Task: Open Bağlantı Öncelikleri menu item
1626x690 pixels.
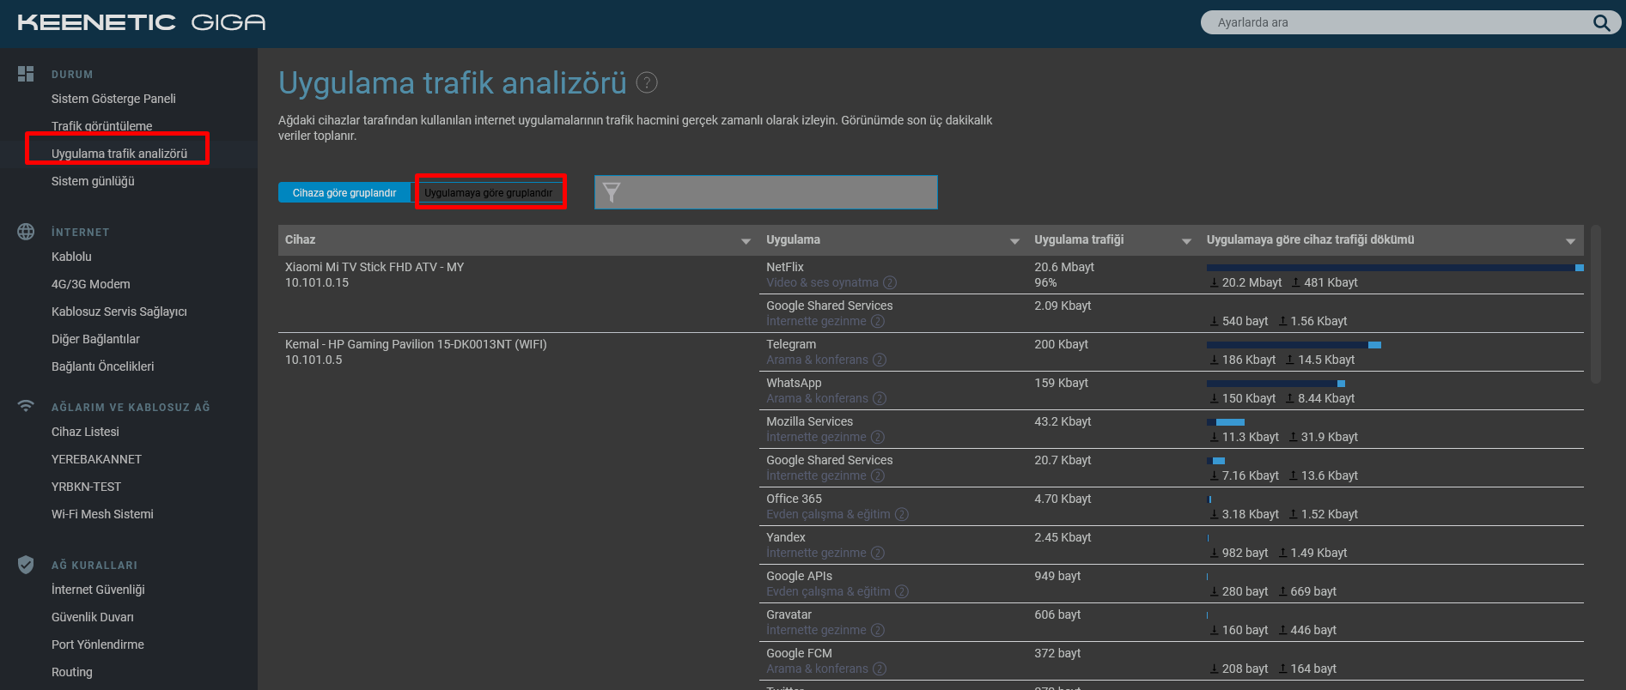Action: point(103,366)
